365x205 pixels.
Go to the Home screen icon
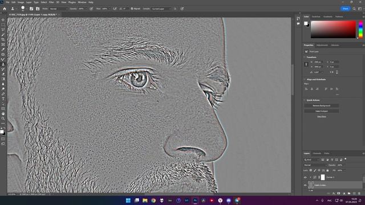pyautogui.click(x=5, y=9)
